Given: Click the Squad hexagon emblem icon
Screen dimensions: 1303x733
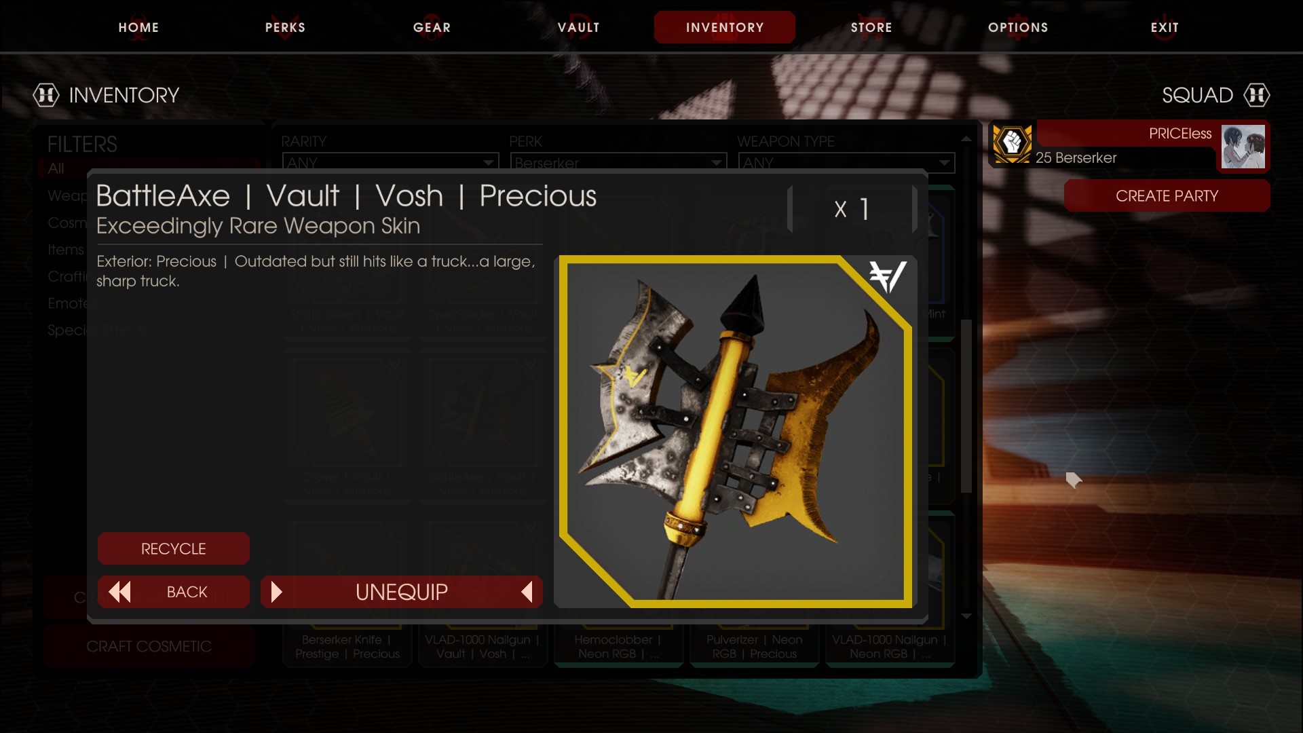Looking at the screenshot, I should (x=1257, y=95).
